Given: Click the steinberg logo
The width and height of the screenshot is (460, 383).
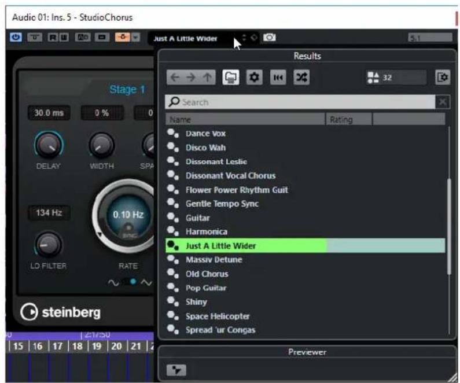Looking at the screenshot, I should click(60, 312).
